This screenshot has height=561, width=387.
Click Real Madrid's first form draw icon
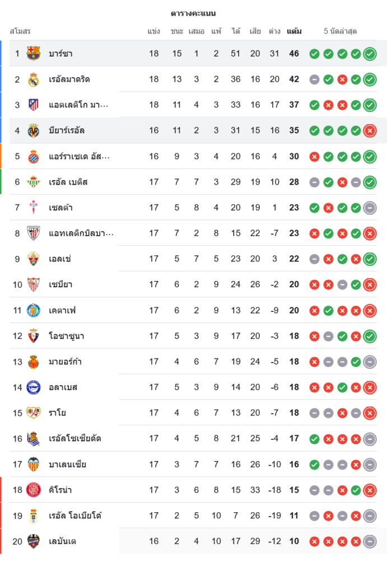(x=314, y=80)
